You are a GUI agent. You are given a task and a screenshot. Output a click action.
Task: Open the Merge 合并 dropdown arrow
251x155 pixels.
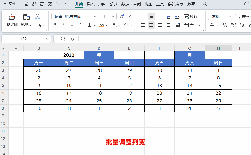pos(200,25)
